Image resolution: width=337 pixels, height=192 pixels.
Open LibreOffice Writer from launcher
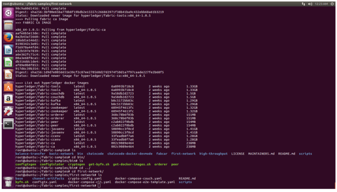coord(8,50)
